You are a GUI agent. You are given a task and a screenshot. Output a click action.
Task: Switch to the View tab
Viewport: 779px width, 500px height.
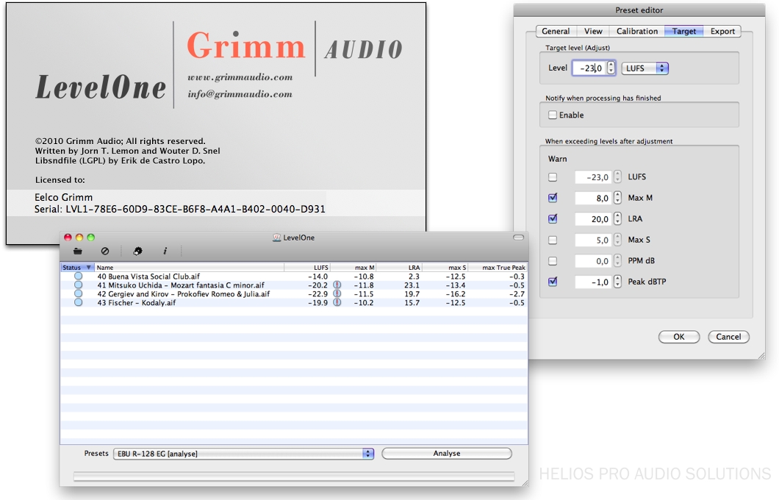(x=593, y=31)
